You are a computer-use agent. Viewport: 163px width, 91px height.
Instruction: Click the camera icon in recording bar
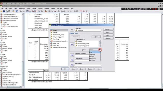point(159,9)
